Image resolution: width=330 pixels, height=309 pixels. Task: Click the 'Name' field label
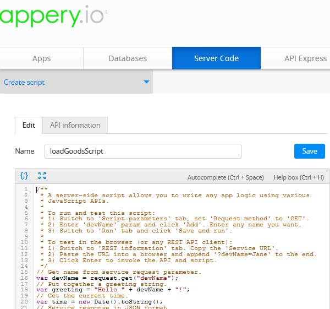point(25,151)
